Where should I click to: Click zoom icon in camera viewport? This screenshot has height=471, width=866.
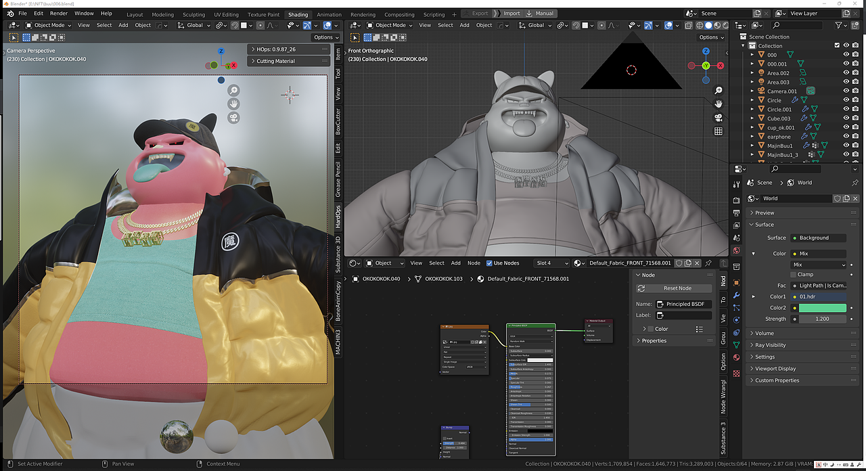tap(233, 90)
